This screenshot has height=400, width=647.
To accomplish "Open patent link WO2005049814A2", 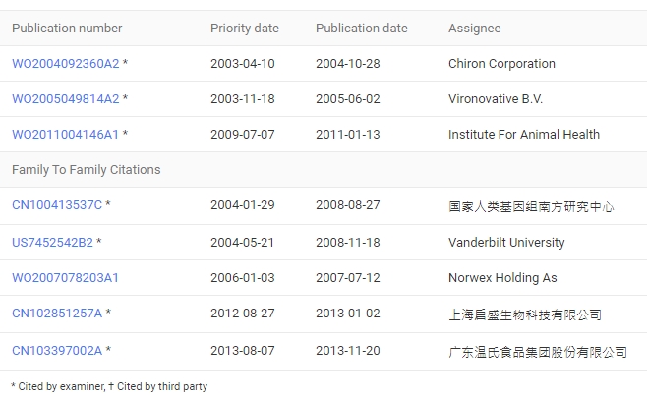I will tap(65, 99).
